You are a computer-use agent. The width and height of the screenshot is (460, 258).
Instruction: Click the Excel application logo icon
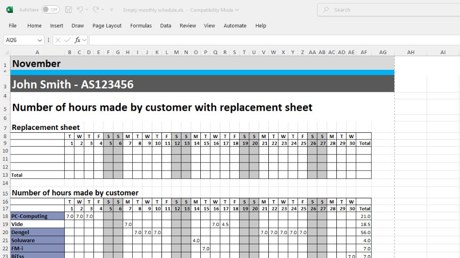point(10,10)
